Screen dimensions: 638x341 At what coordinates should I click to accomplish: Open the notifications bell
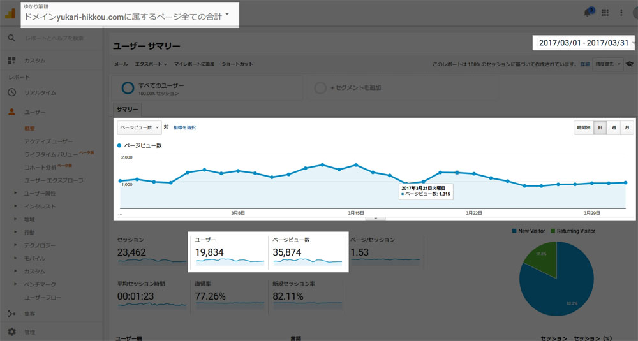pyautogui.click(x=588, y=12)
